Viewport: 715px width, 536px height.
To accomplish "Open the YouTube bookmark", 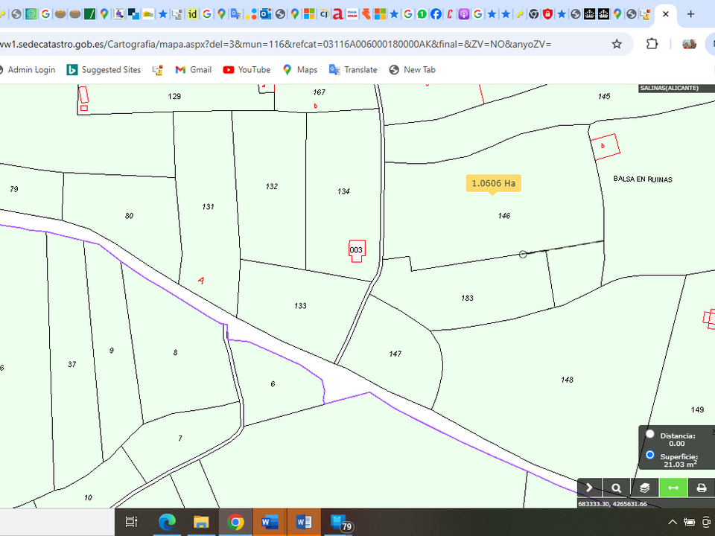I will (247, 70).
